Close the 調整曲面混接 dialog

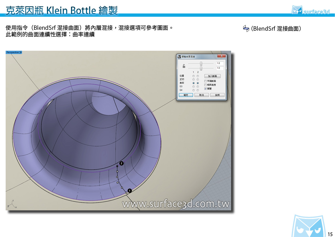[x=222, y=56]
